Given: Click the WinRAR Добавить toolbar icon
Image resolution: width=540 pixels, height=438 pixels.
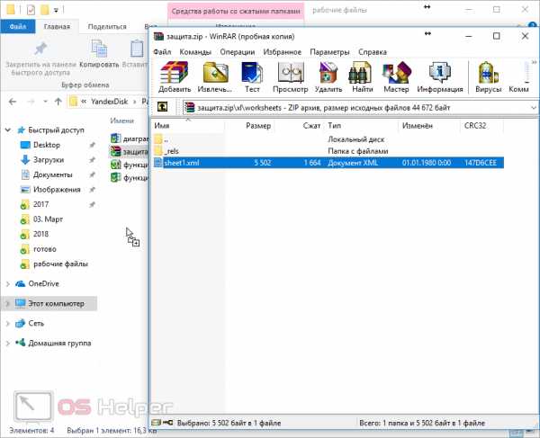Looking at the screenshot, I should tap(175, 77).
